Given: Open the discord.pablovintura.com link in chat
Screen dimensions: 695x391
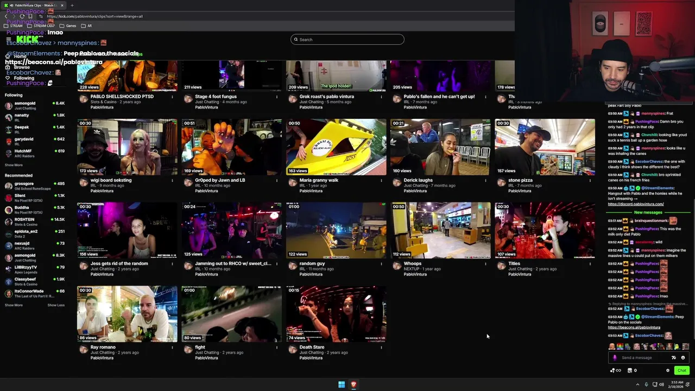Looking at the screenshot, I should click(x=636, y=204).
